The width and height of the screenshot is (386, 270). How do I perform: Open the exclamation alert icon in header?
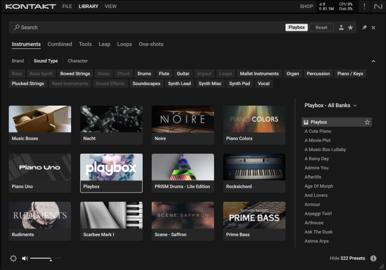364,6
